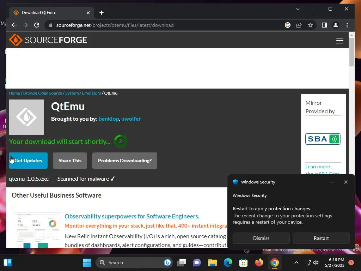This screenshot has width=361, height=271.
Task: Close the Download QtEmu tab
Action: pos(88,13)
